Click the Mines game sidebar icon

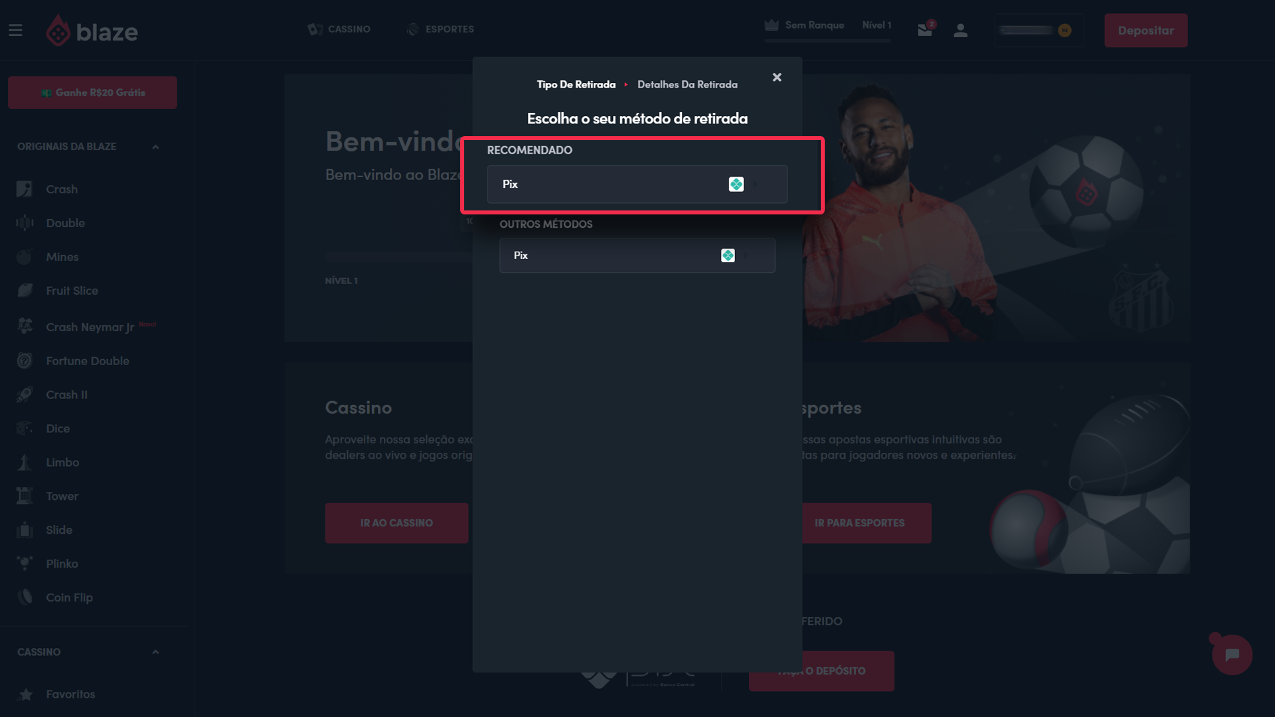coord(25,256)
